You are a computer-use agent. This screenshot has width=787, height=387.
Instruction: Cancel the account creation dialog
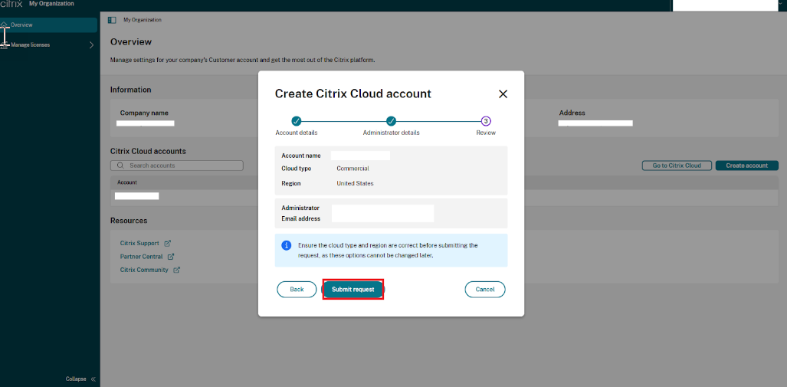point(485,290)
